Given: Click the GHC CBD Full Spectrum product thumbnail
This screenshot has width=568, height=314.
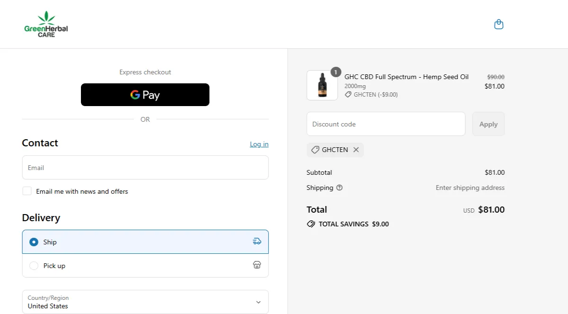Looking at the screenshot, I should (x=322, y=85).
